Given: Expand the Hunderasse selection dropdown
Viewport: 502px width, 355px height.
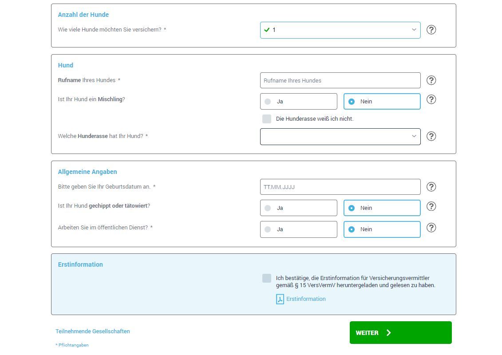Looking at the screenshot, I should pyautogui.click(x=340, y=136).
